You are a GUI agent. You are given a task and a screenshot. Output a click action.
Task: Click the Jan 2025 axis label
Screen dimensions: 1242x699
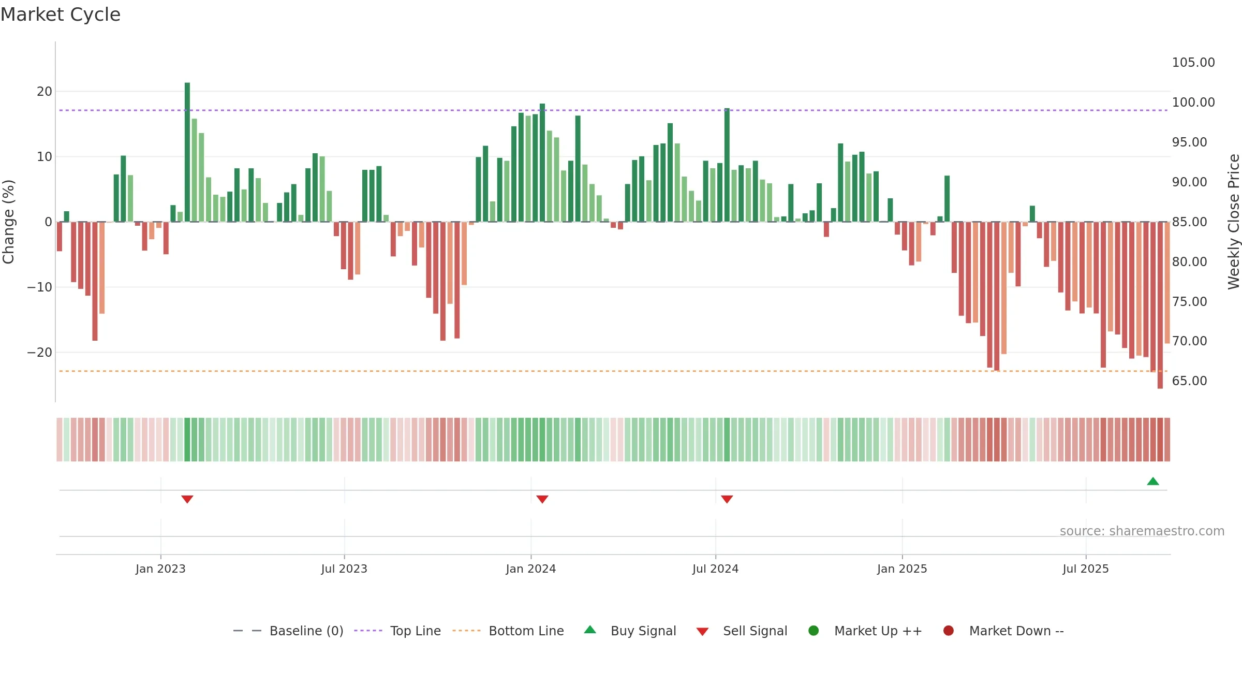click(902, 569)
